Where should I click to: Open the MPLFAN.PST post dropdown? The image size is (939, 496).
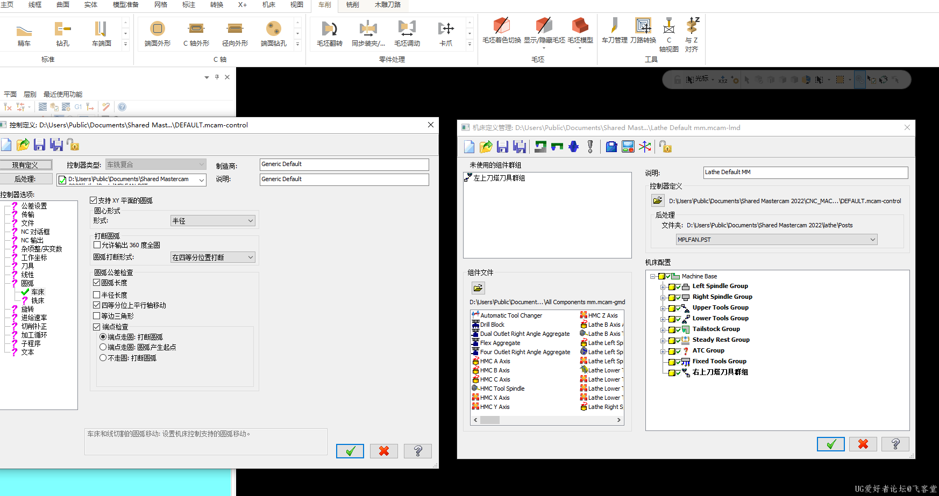coord(777,240)
